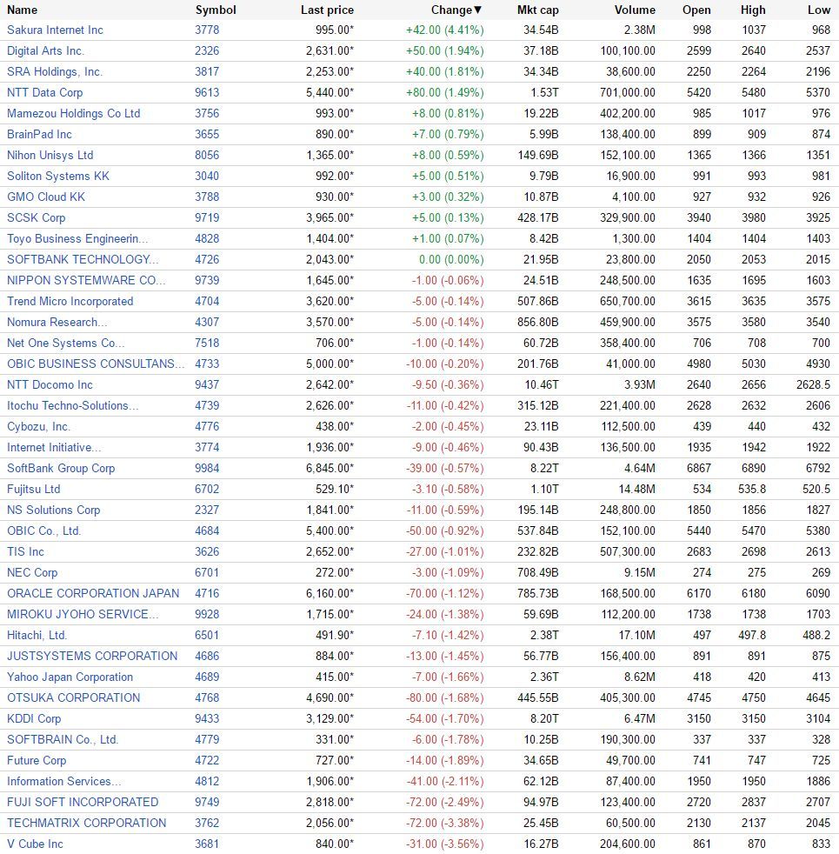Open the Trend Micro Incorporated link
839x854 pixels.
70,301
